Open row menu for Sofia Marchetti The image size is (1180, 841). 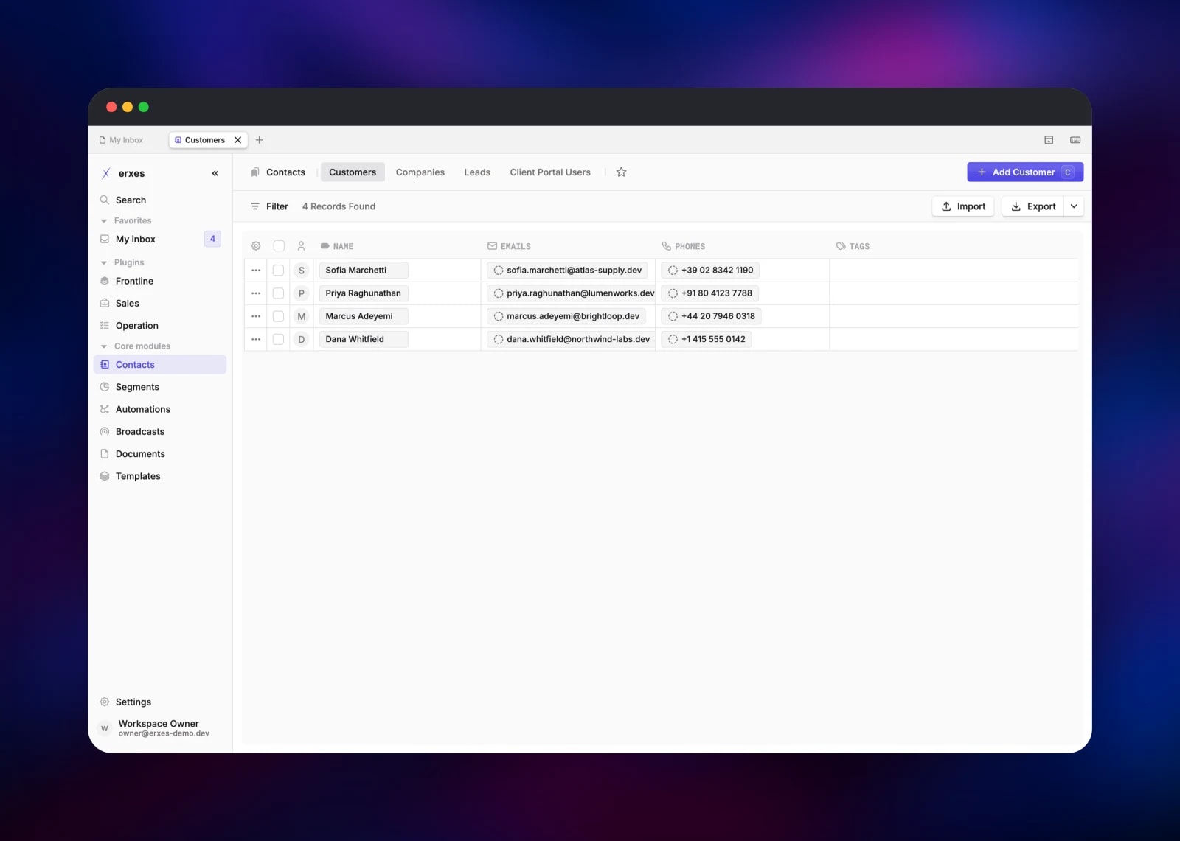pyautogui.click(x=256, y=271)
